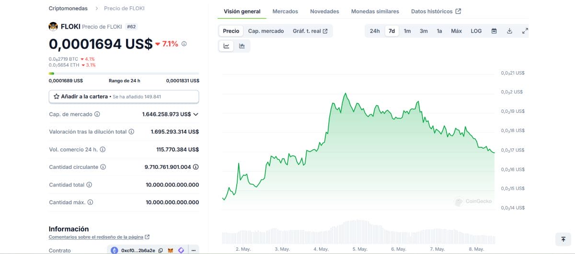This screenshot has width=575, height=254.
Task: Download the chart data
Action: click(x=509, y=31)
